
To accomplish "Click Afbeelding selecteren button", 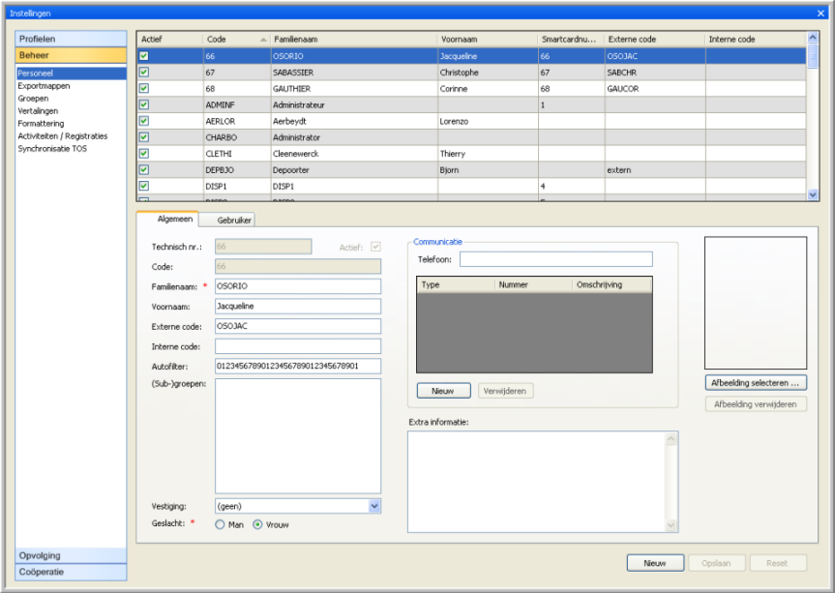I will pyautogui.click(x=755, y=383).
